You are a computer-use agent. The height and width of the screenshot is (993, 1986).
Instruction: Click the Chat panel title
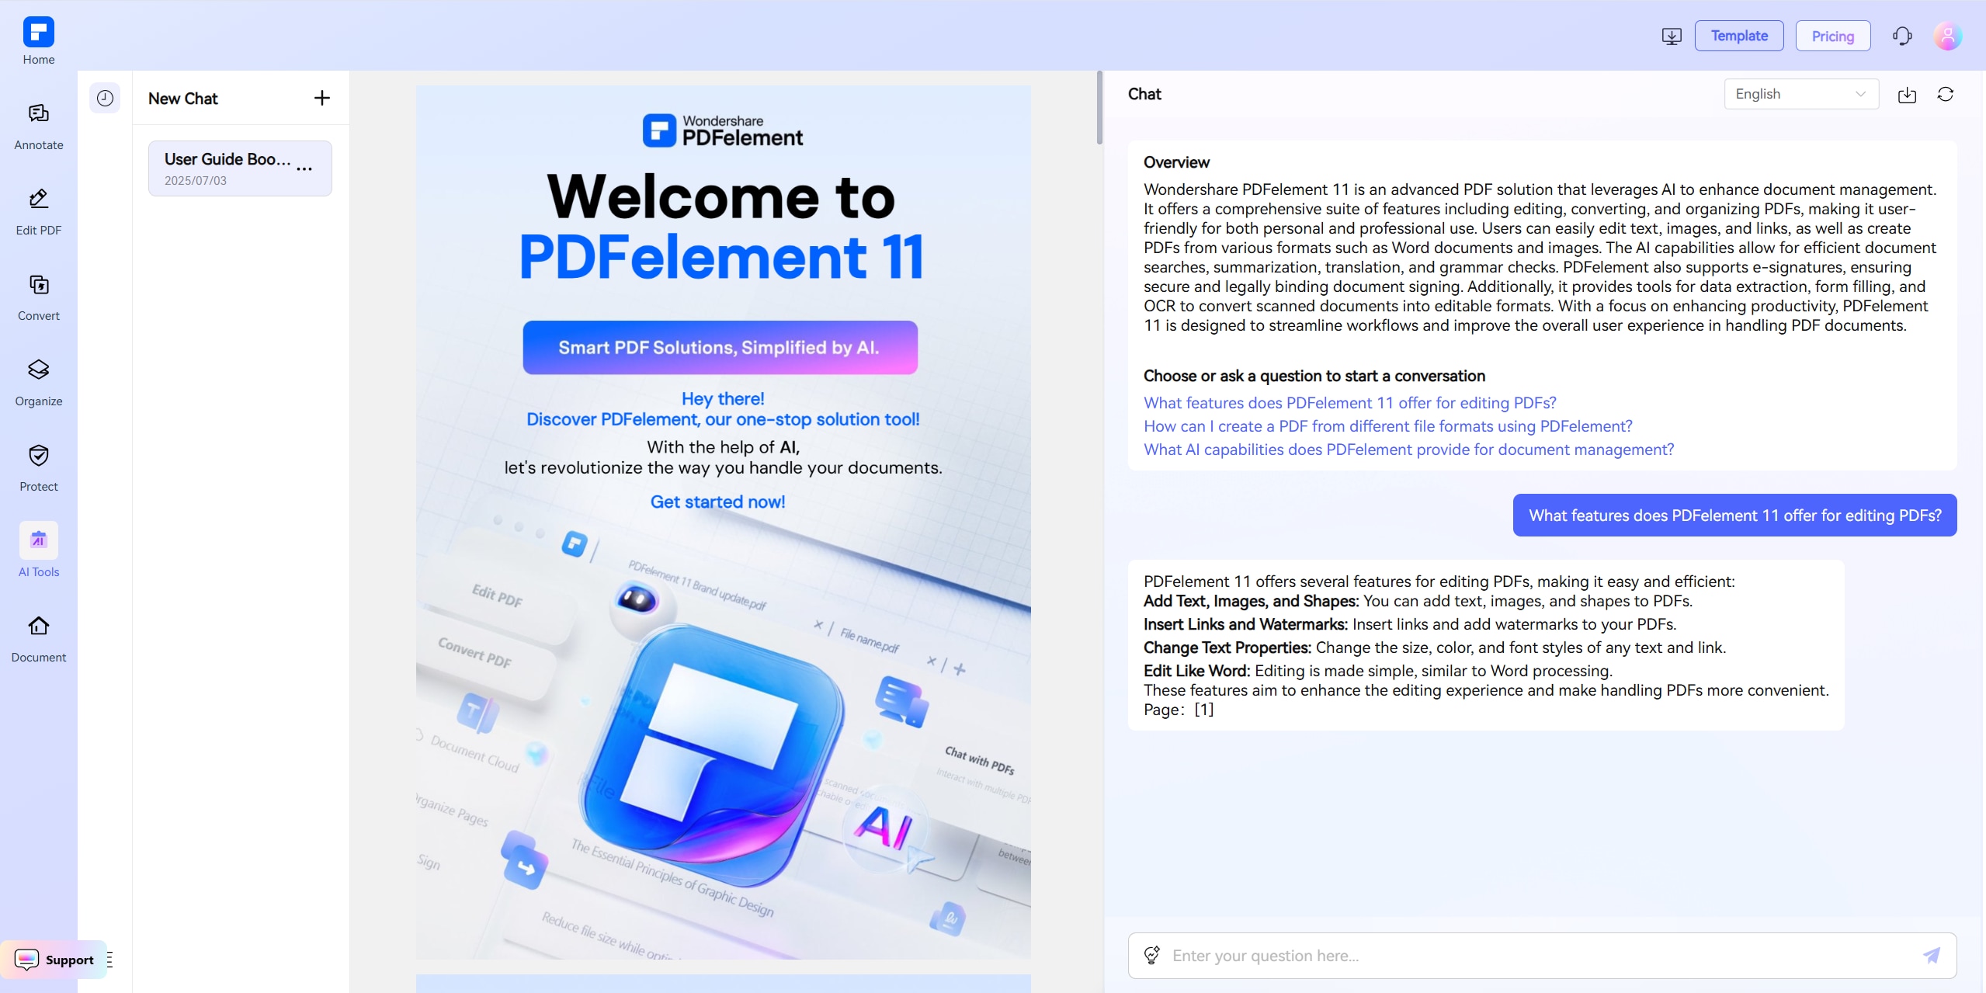click(x=1144, y=94)
